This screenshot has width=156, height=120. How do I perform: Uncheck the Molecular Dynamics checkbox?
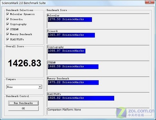pyautogui.click(x=8, y=14)
